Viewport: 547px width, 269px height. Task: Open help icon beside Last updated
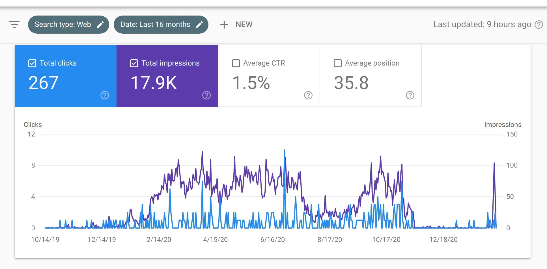(539, 25)
